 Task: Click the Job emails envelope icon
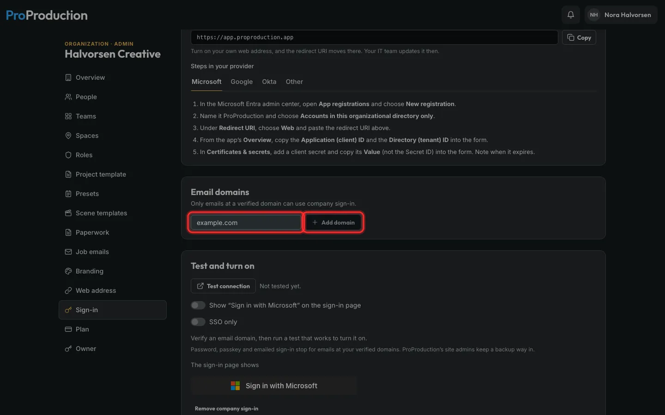68,252
